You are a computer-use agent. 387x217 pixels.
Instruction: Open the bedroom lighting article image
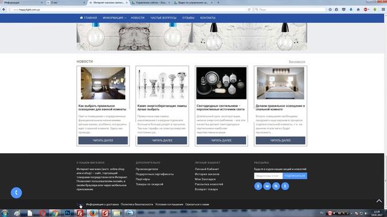click(281, 83)
